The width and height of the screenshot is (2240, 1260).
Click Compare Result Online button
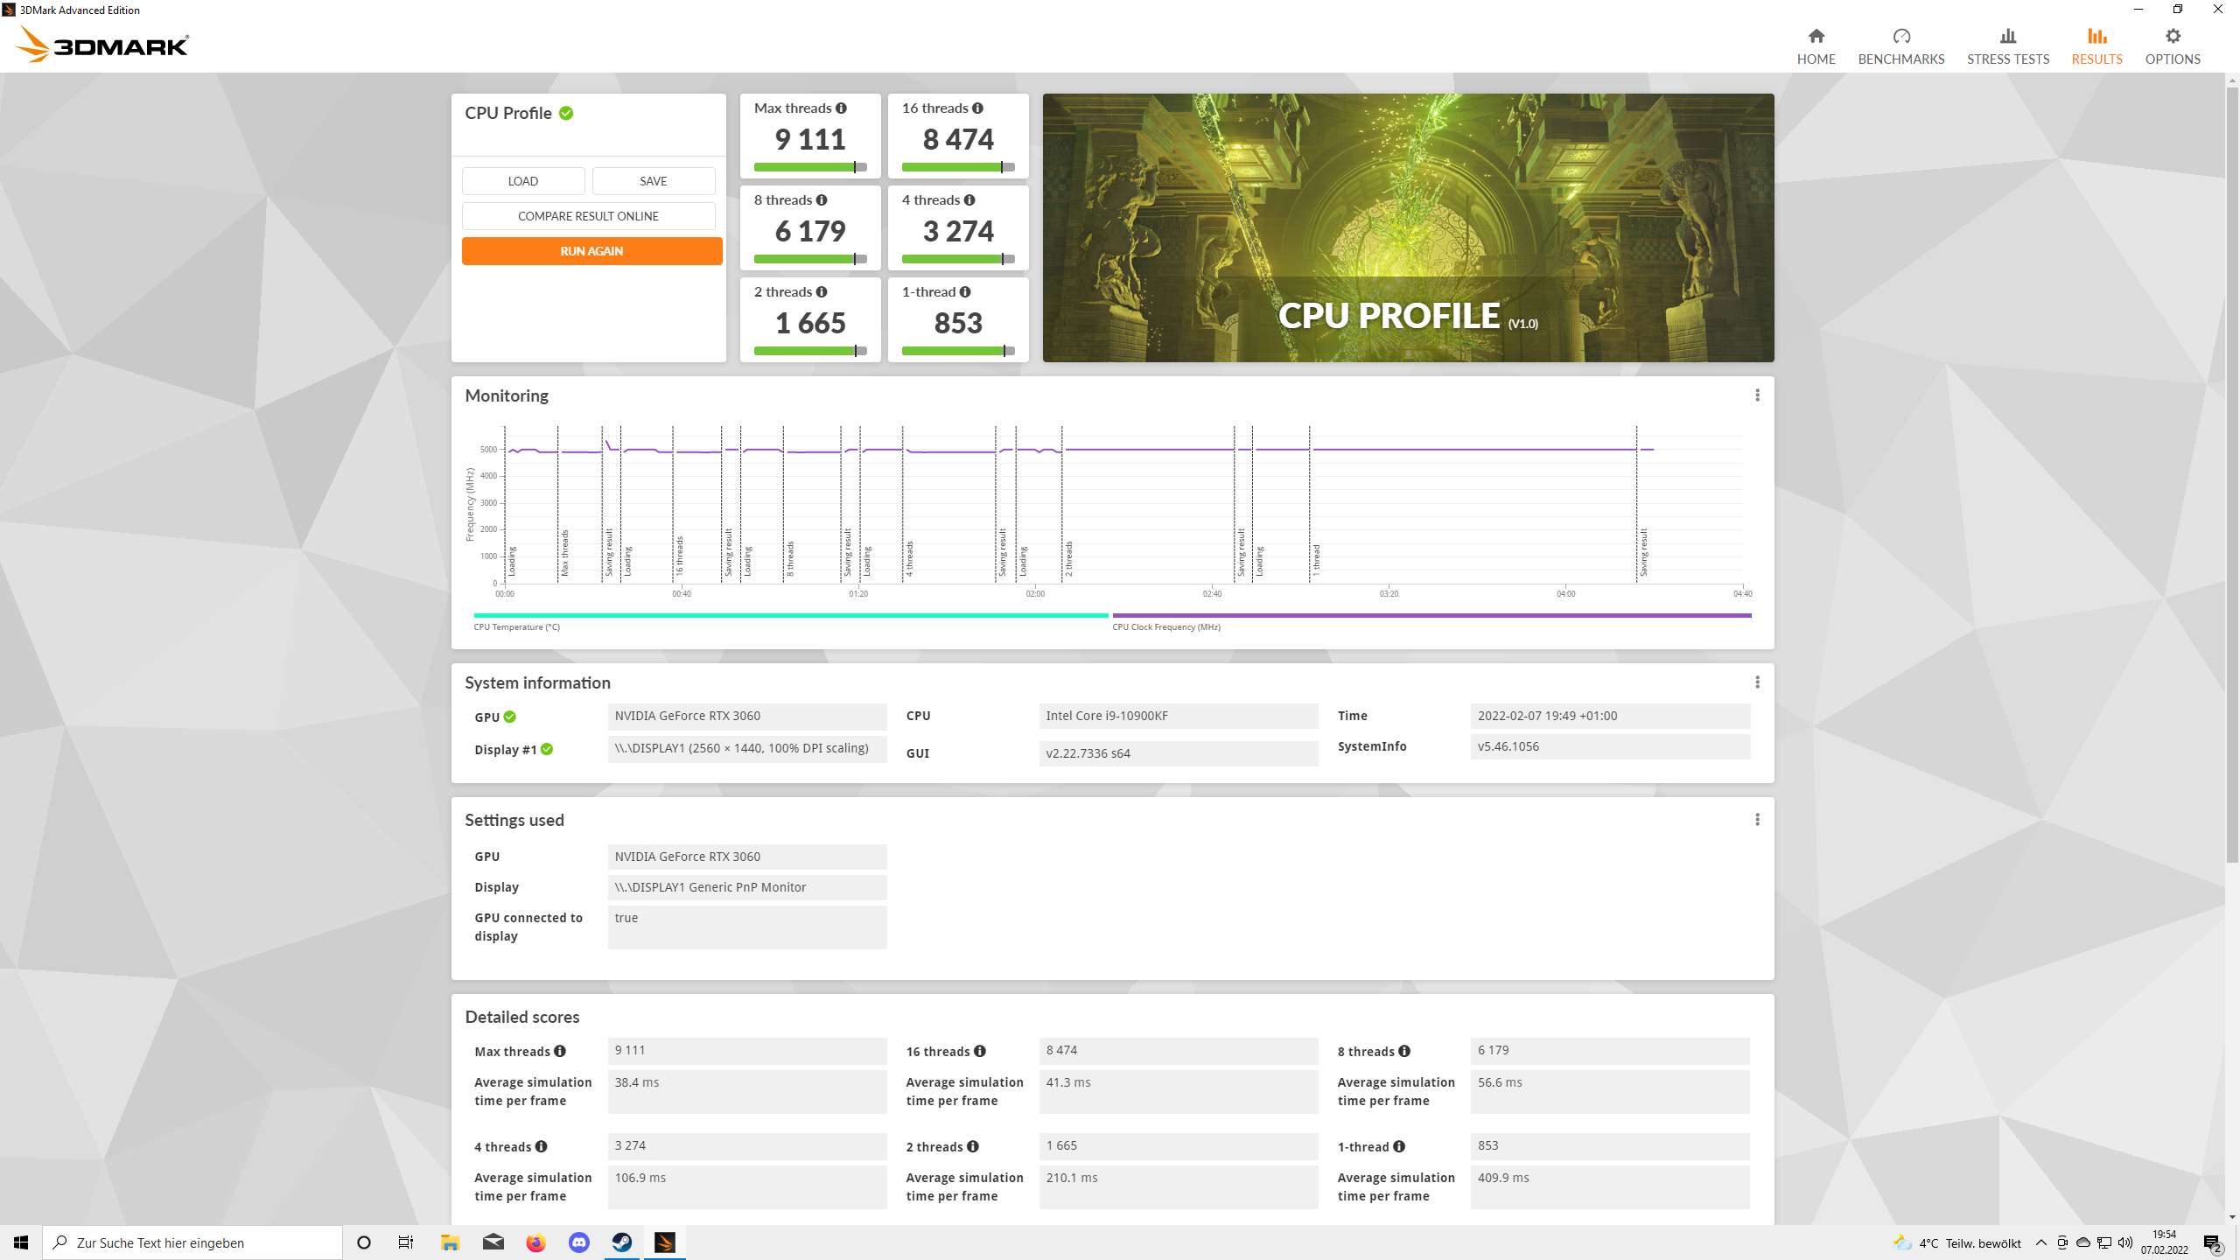[588, 216]
